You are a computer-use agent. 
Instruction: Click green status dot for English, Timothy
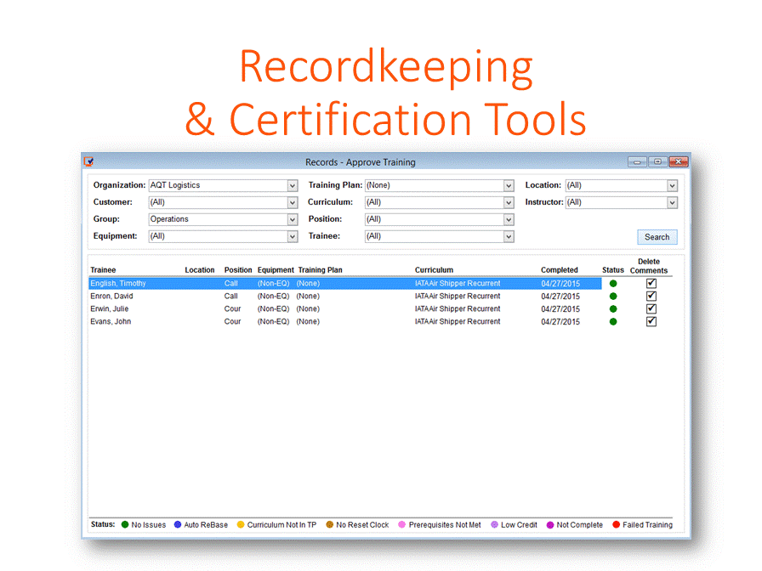tap(613, 284)
